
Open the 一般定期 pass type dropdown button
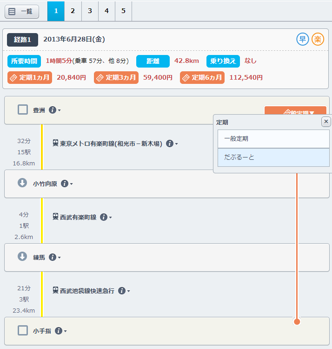(295, 111)
